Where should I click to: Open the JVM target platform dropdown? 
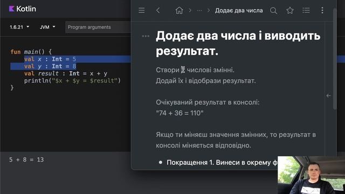tap(47, 27)
